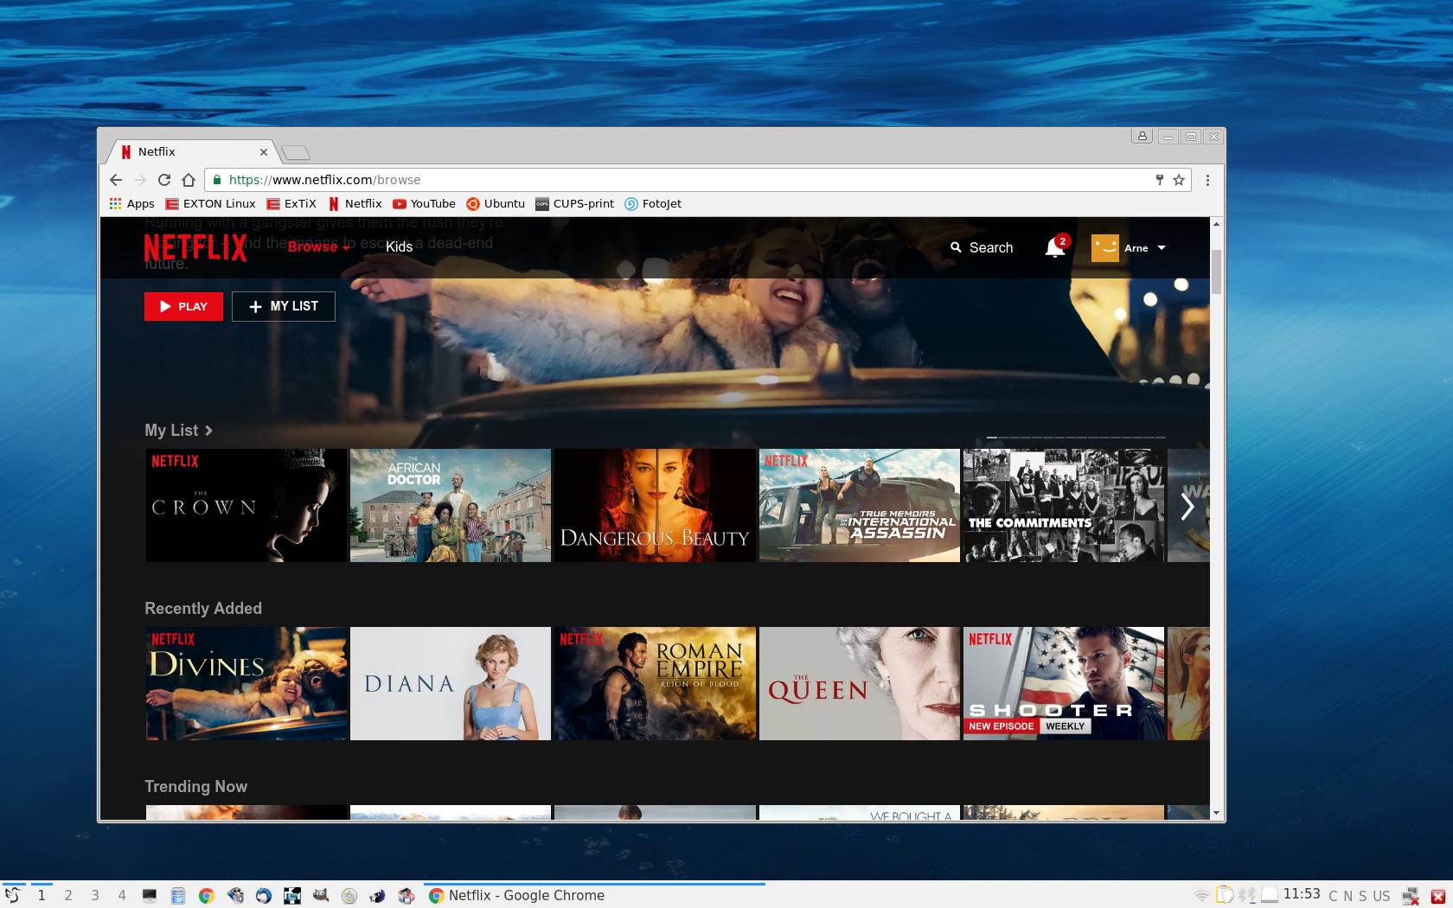
Task: Open saved password key icon
Action: point(1159,180)
